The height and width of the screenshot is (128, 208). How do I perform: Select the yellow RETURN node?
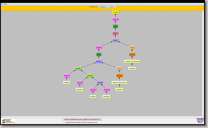(x=115, y=12)
